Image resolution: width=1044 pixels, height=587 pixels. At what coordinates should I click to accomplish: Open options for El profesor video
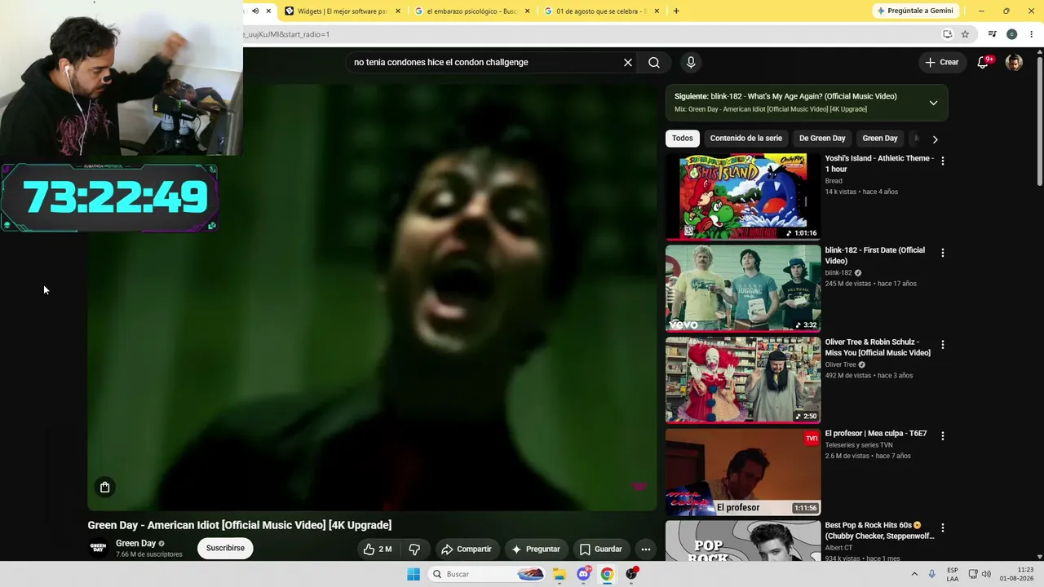coord(942,436)
